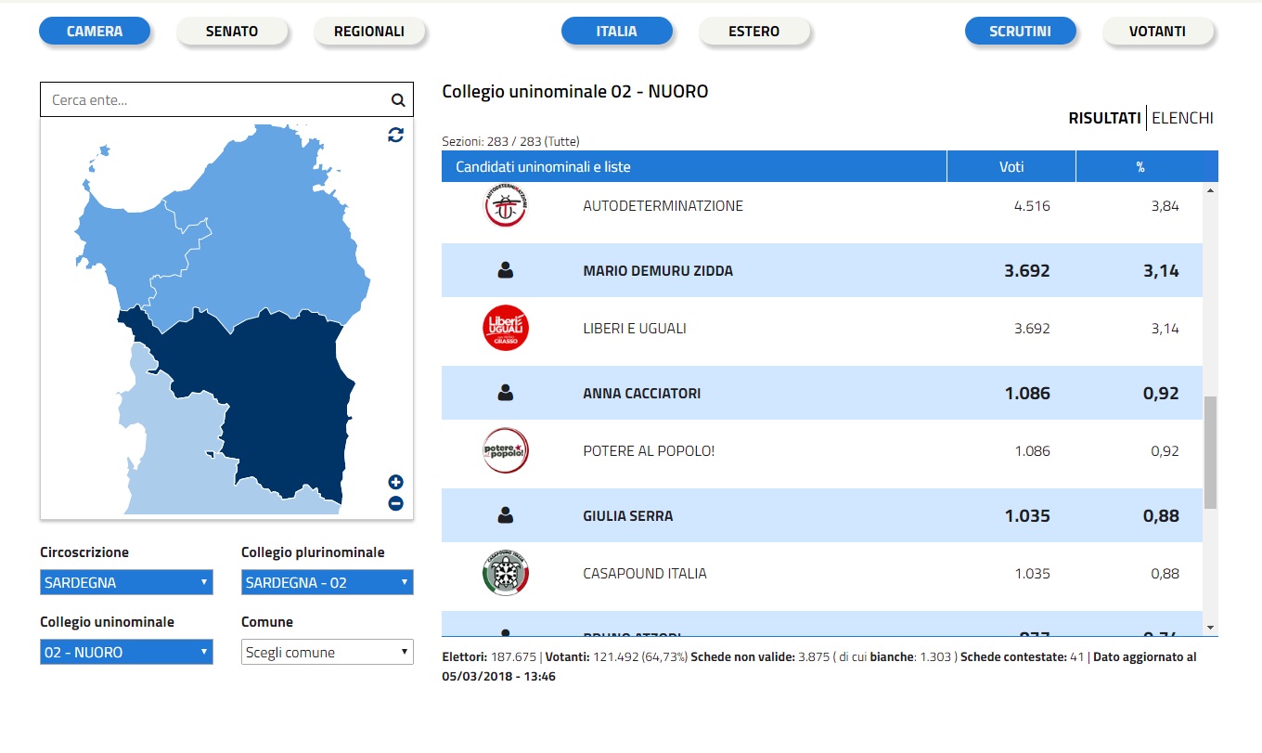This screenshot has width=1262, height=753.
Task: Click scrollbar down arrow in results
Action: click(1210, 628)
